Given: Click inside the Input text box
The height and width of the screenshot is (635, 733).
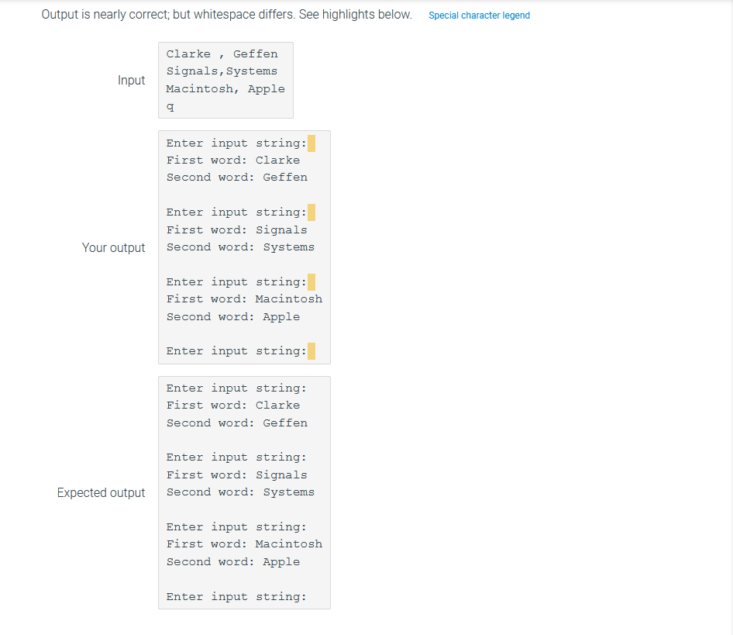Looking at the screenshot, I should pyautogui.click(x=225, y=80).
